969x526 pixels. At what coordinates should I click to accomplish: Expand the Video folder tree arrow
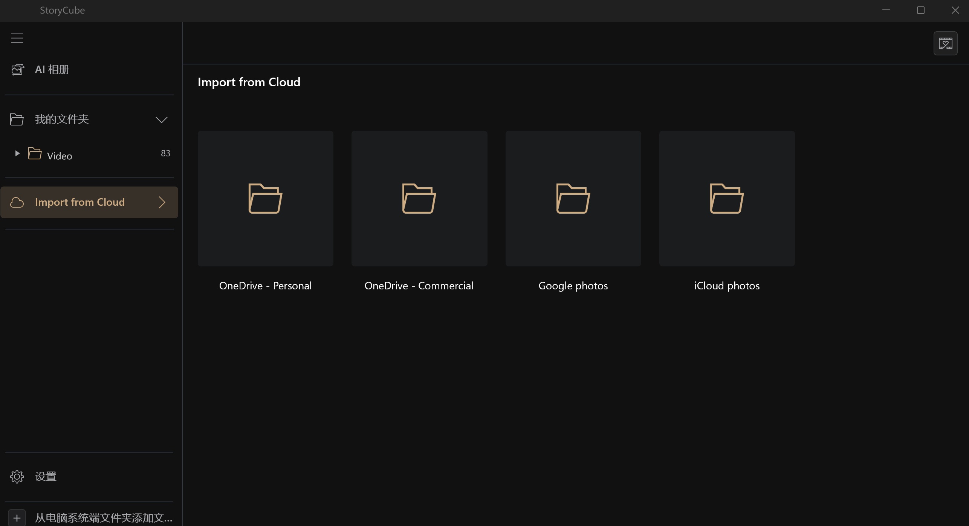tap(17, 153)
